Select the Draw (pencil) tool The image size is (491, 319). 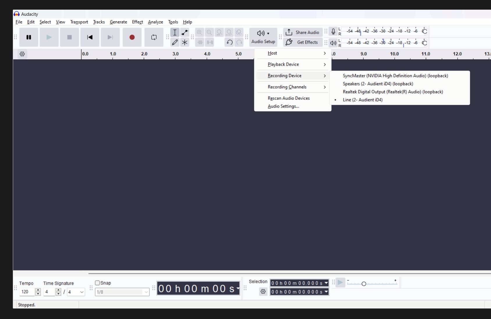[x=175, y=42]
